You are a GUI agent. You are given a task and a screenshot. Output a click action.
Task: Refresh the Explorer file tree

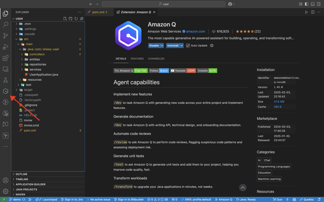click(76, 19)
